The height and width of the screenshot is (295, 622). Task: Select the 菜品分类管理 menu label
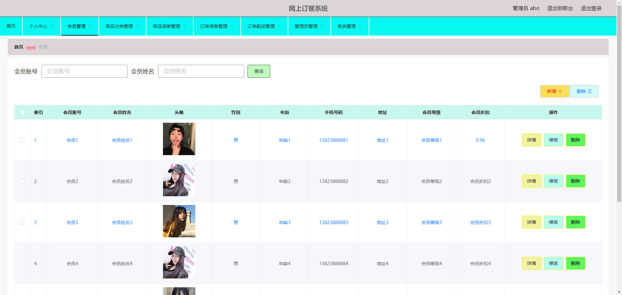(x=119, y=26)
